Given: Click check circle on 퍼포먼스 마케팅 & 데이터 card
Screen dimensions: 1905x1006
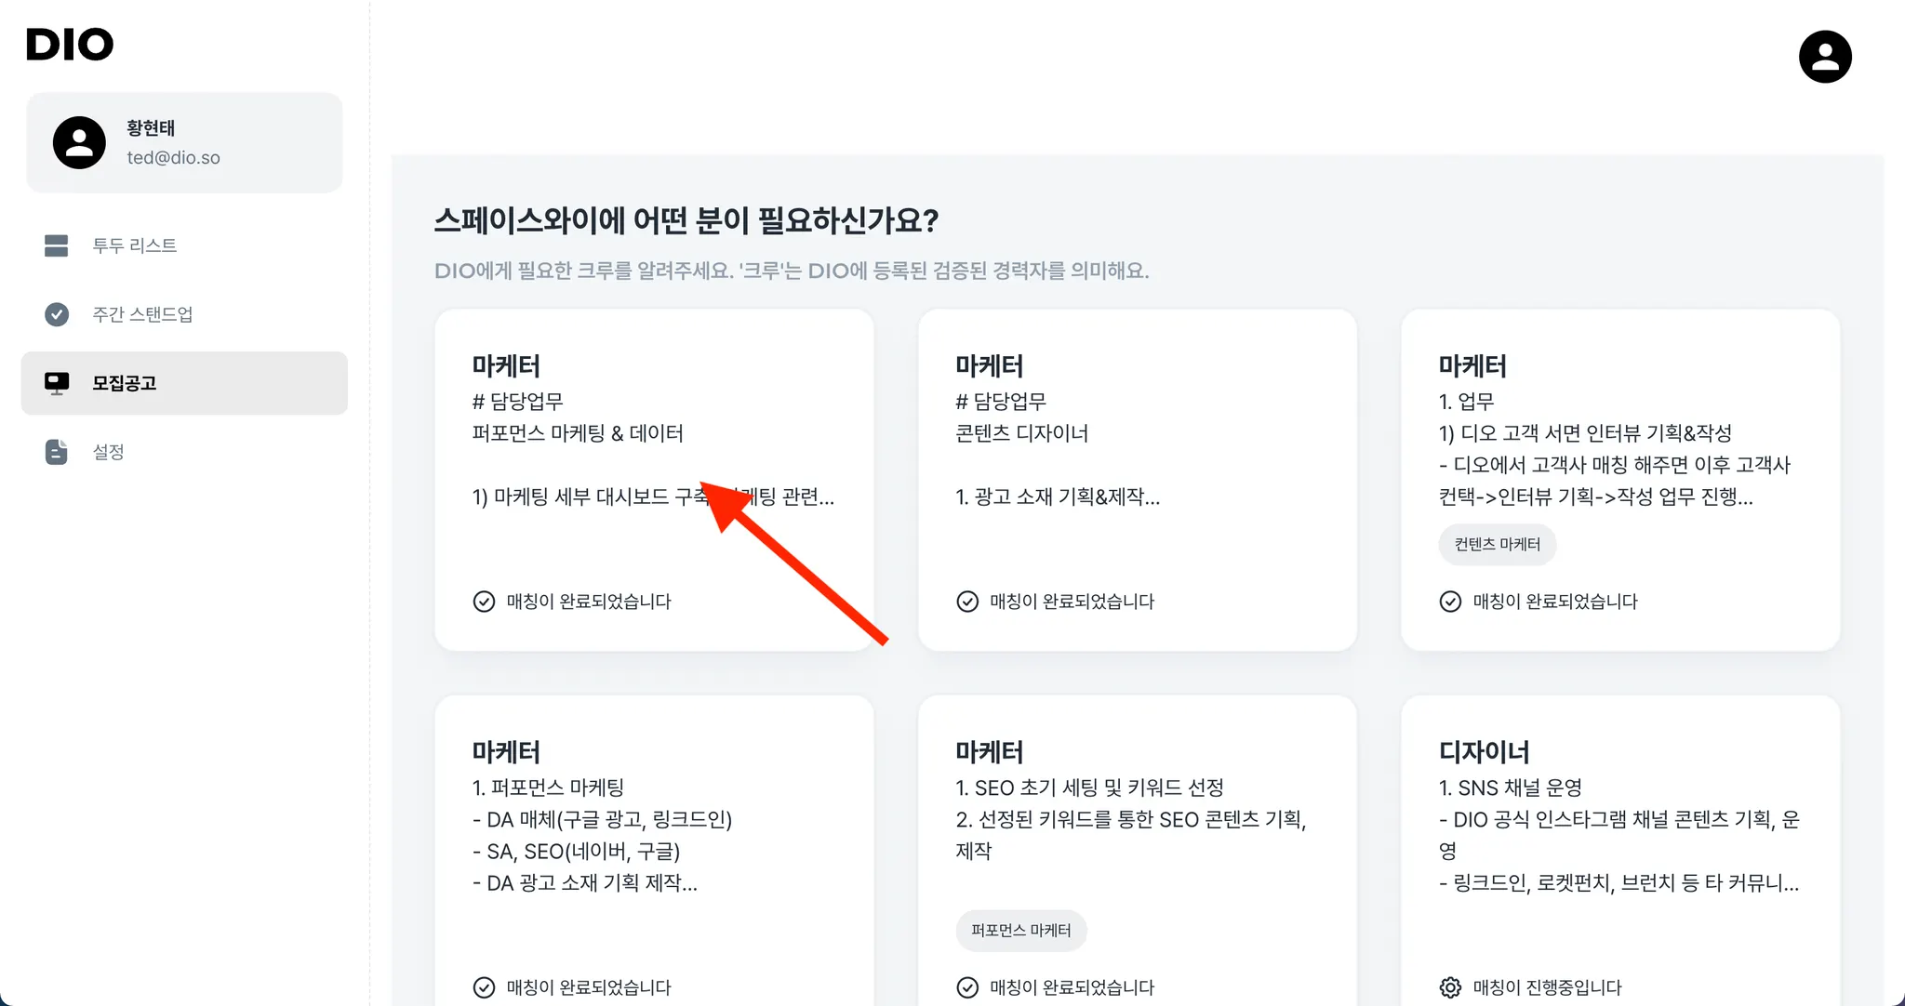Looking at the screenshot, I should 484,602.
